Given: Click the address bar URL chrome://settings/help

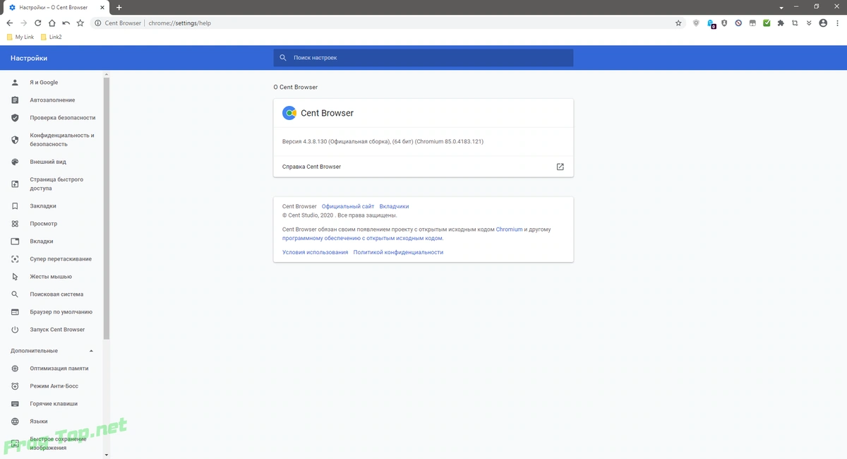Looking at the screenshot, I should 179,23.
